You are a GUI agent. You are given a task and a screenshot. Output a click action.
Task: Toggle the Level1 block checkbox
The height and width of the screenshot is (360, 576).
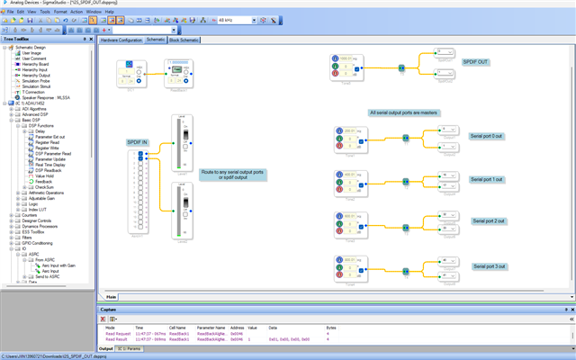(x=185, y=147)
